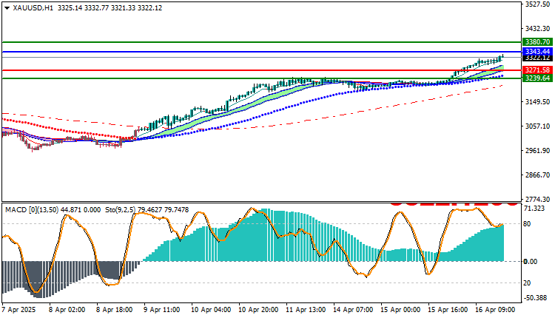Image resolution: width=555 pixels, height=318 pixels.
Task: Click the 2961.90 price scale value
Action: (x=538, y=151)
